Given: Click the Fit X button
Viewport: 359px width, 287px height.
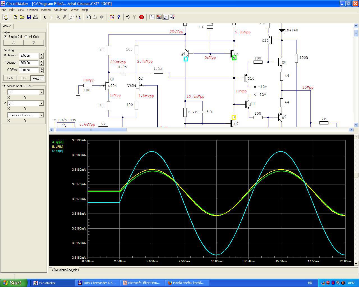Looking at the screenshot, I should click(x=10, y=78).
